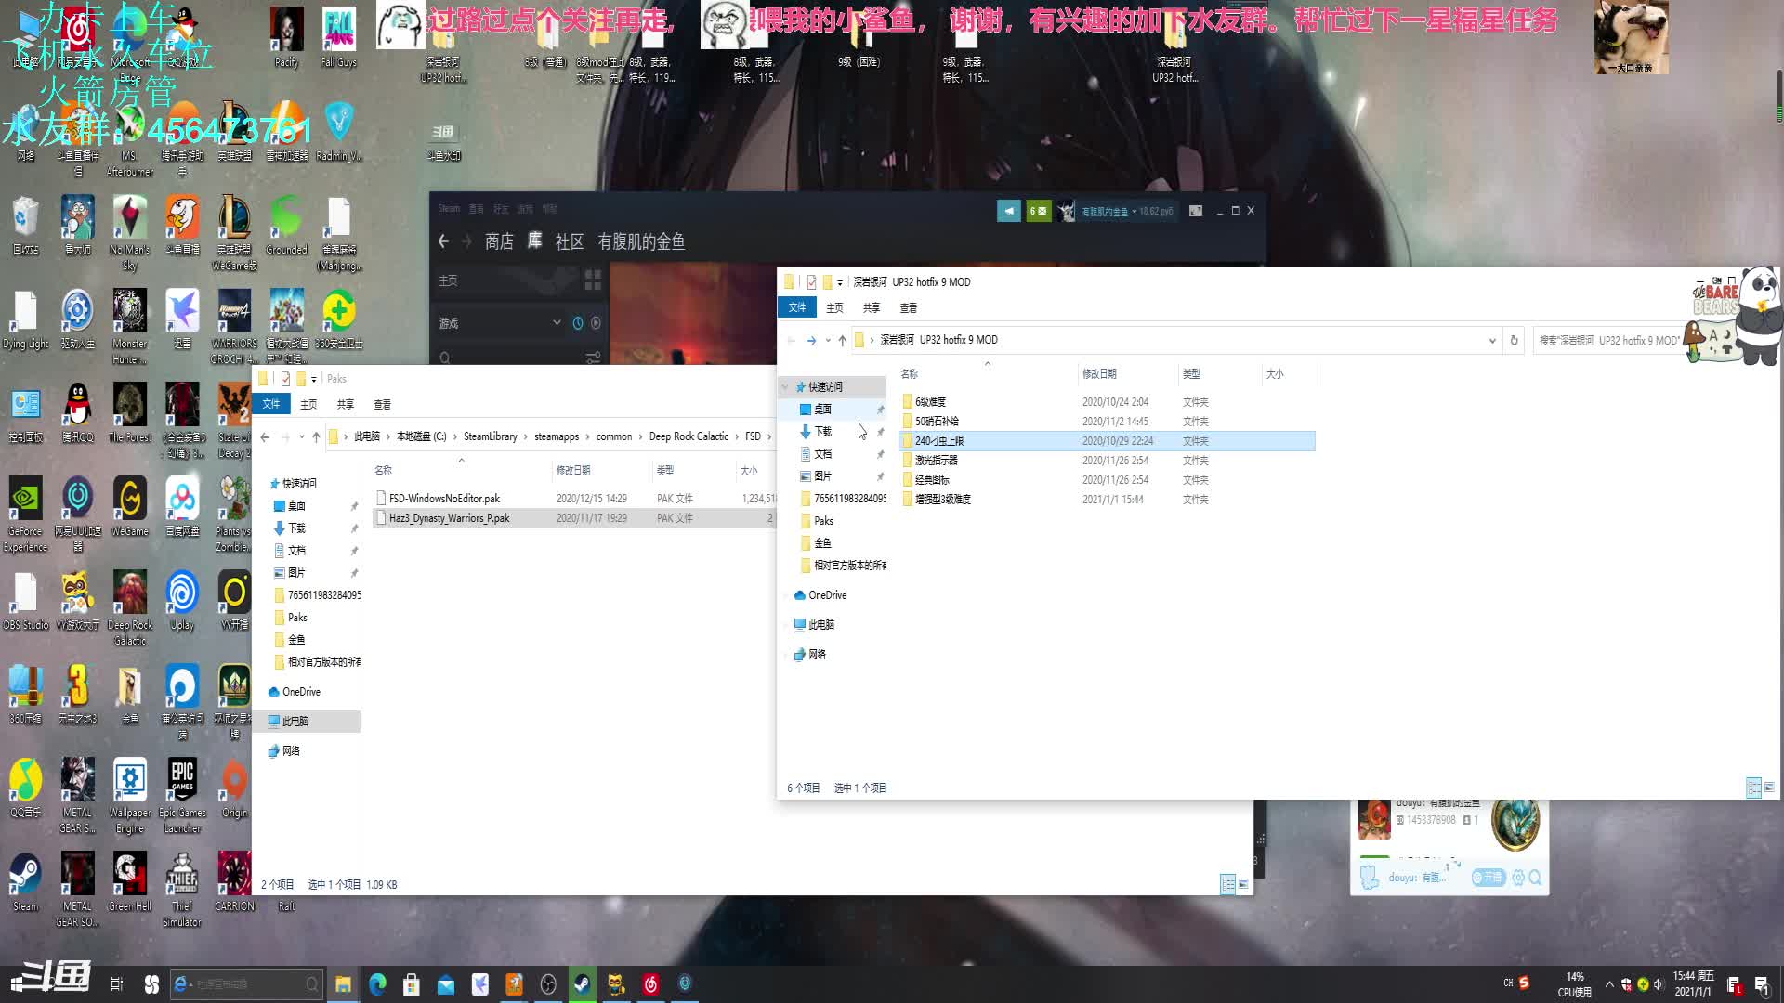Open The Forest desktop shortcut

click(x=130, y=412)
